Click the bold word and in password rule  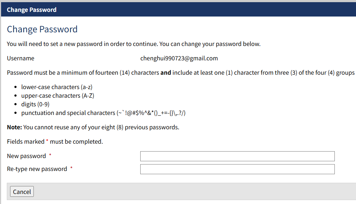[166, 73]
